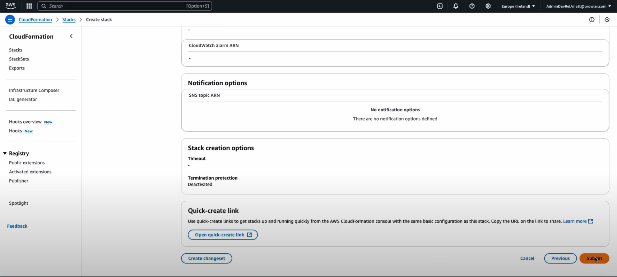617x277 pixels.
Task: Click the AWS logo home icon
Action: click(x=11, y=6)
